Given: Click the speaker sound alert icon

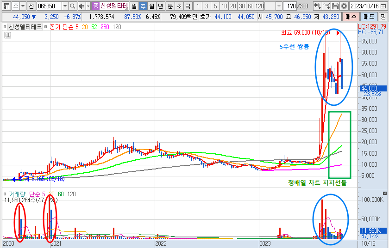Looking at the screenshot, I should 82,6.
